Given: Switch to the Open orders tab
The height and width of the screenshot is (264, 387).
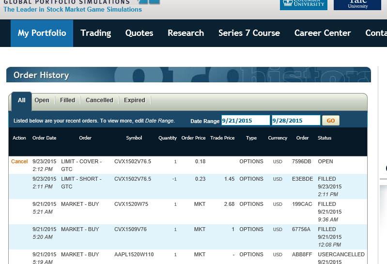Looking at the screenshot, I should [x=42, y=100].
